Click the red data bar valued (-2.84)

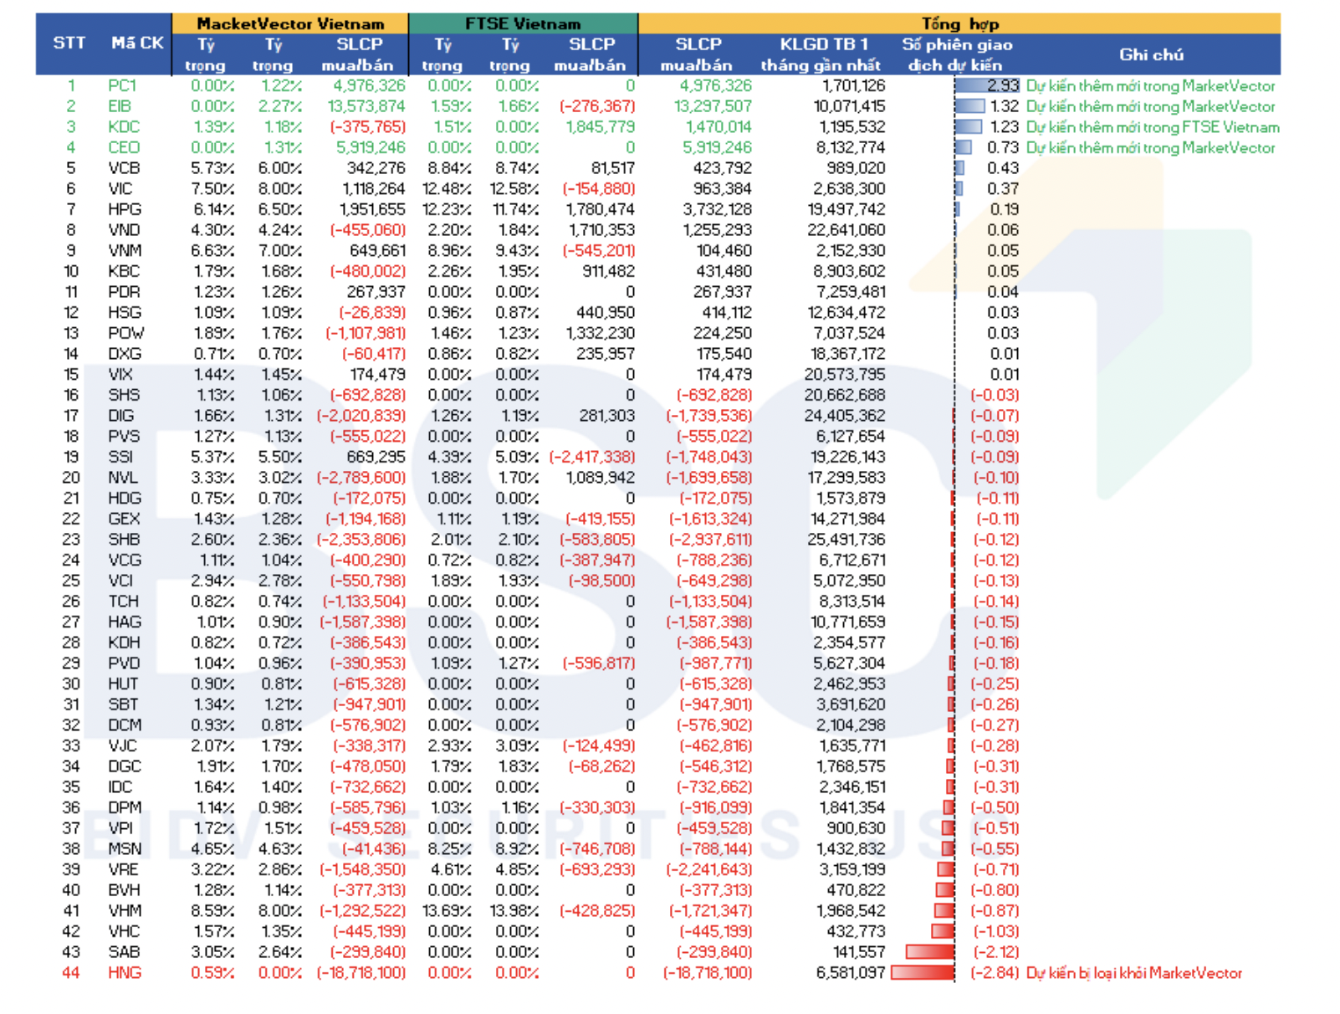pyautogui.click(x=923, y=973)
